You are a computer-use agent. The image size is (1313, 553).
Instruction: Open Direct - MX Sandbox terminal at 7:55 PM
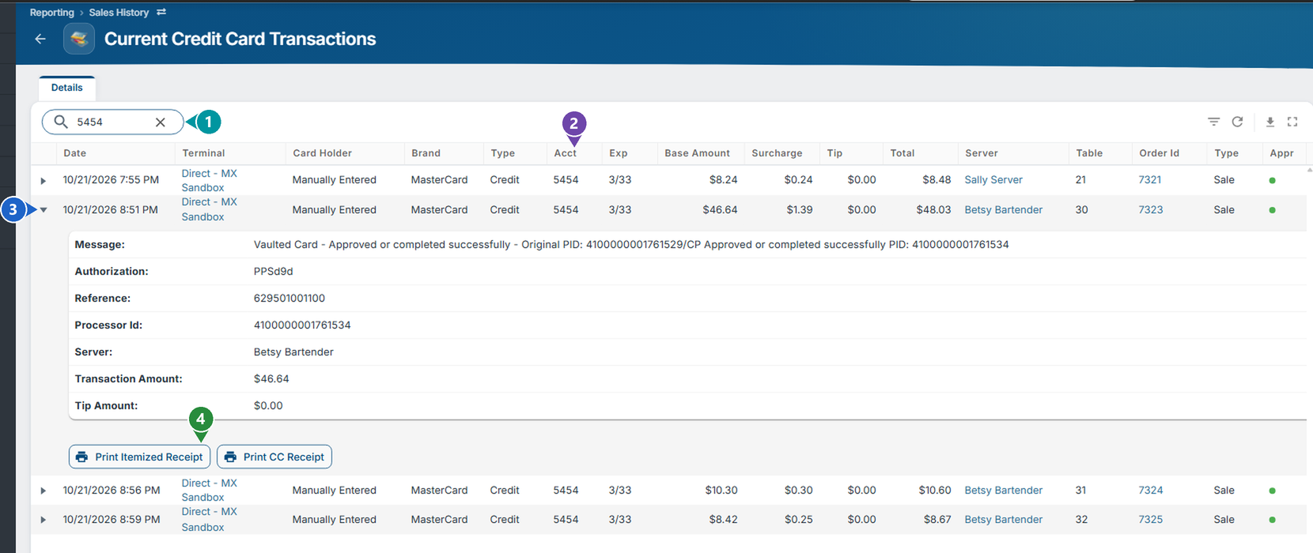coord(209,180)
